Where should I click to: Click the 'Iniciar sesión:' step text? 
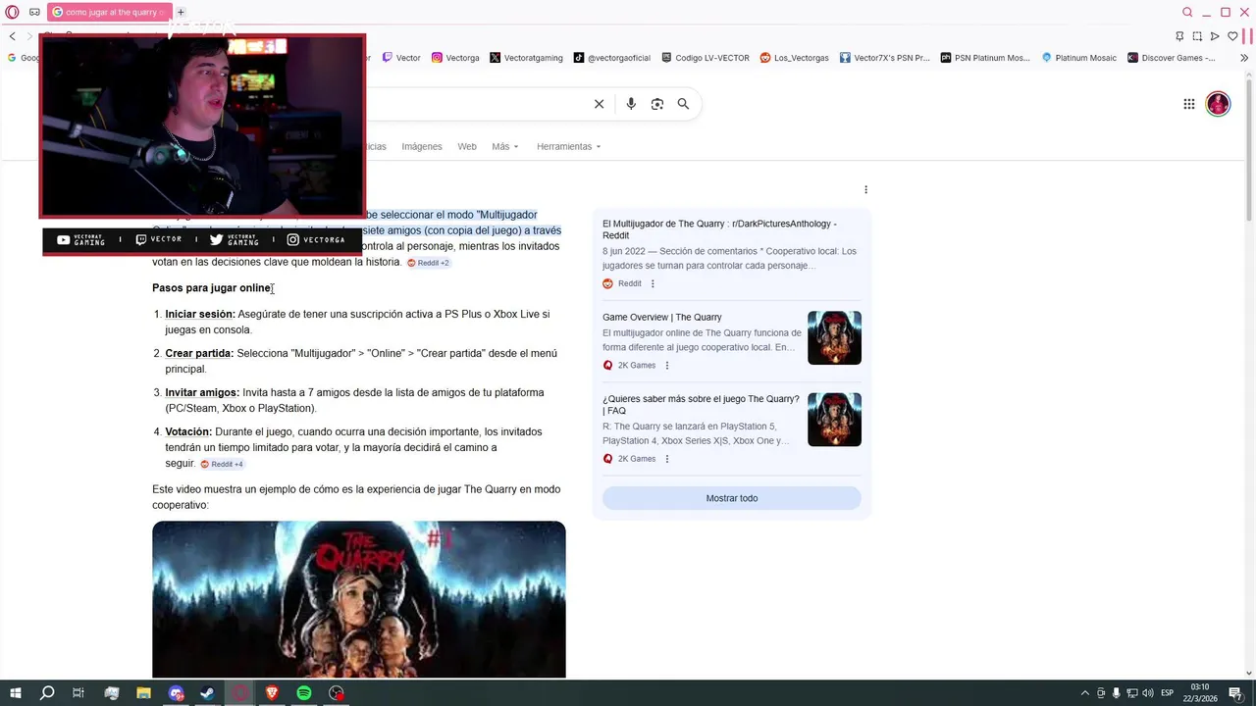pyautogui.click(x=200, y=314)
